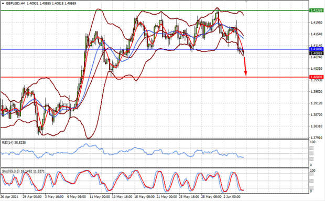Click the 11 May 00:00 time label
325x201 pixels.
(x=100, y=197)
